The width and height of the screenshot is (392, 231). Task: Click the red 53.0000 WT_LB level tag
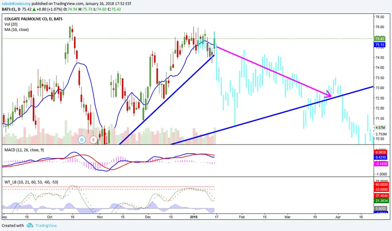tap(381, 189)
